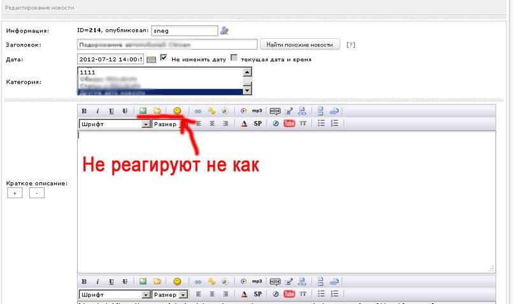Open file upload folder in short description toolbar

point(157,111)
